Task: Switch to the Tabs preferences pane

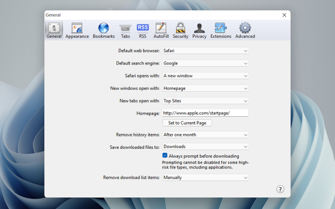Action: pyautogui.click(x=125, y=30)
